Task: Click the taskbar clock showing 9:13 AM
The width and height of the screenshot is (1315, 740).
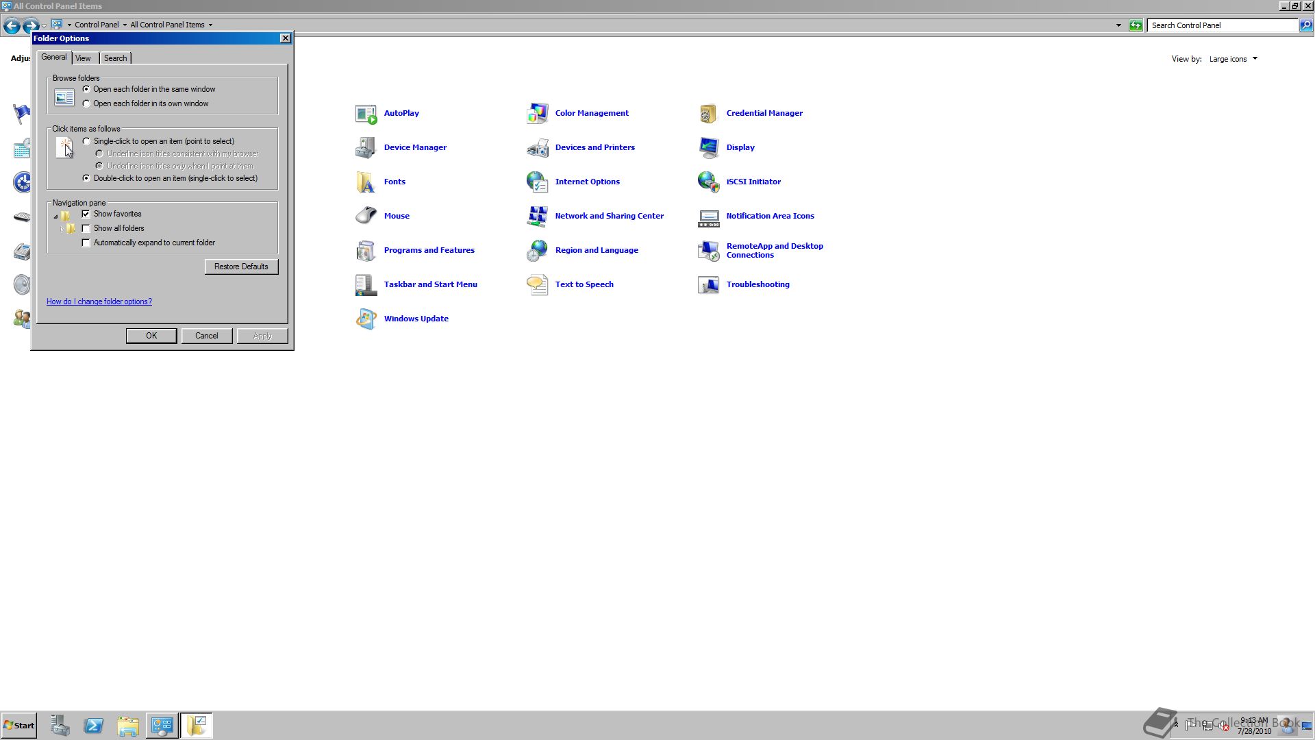Action: 1254,726
